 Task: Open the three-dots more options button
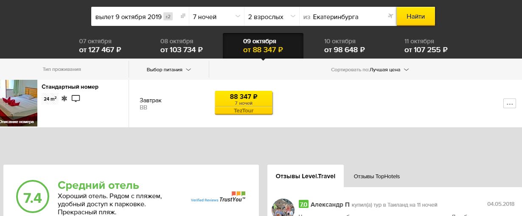509,103
